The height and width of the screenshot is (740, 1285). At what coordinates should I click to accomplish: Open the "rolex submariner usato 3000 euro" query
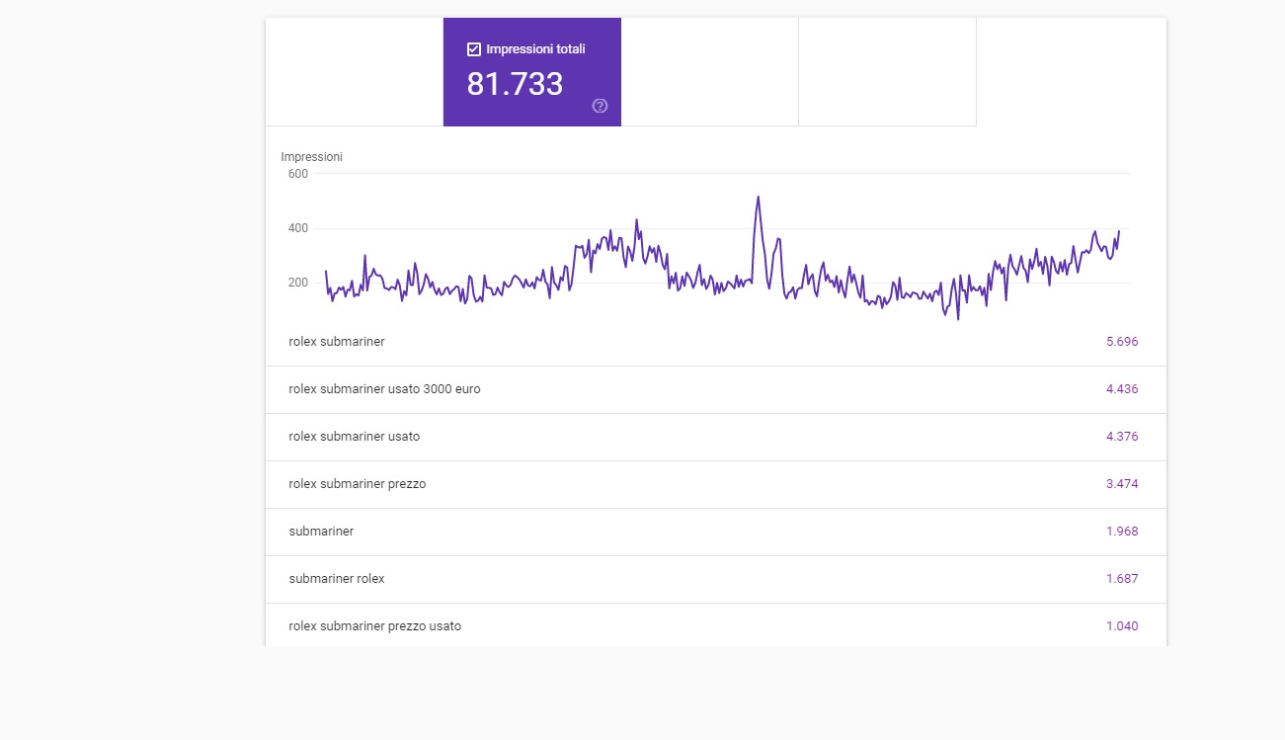point(716,389)
